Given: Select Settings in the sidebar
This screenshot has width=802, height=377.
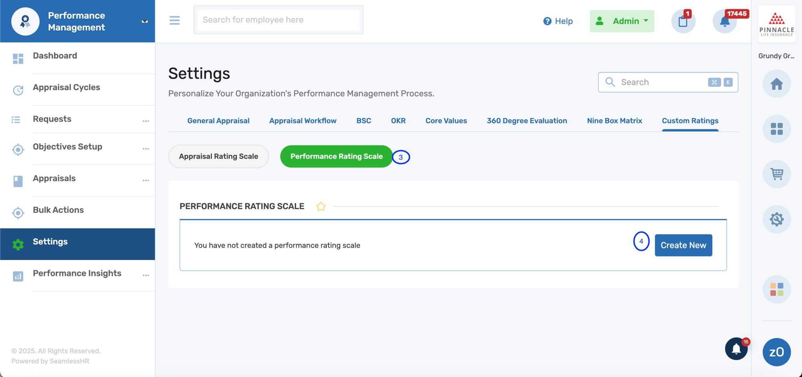Looking at the screenshot, I should (78, 244).
